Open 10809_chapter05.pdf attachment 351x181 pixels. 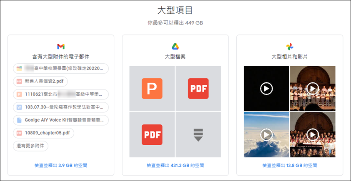(x=43, y=133)
